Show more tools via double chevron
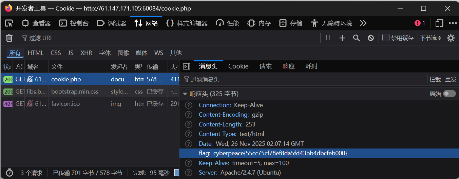459x179 pixels. click(x=363, y=23)
